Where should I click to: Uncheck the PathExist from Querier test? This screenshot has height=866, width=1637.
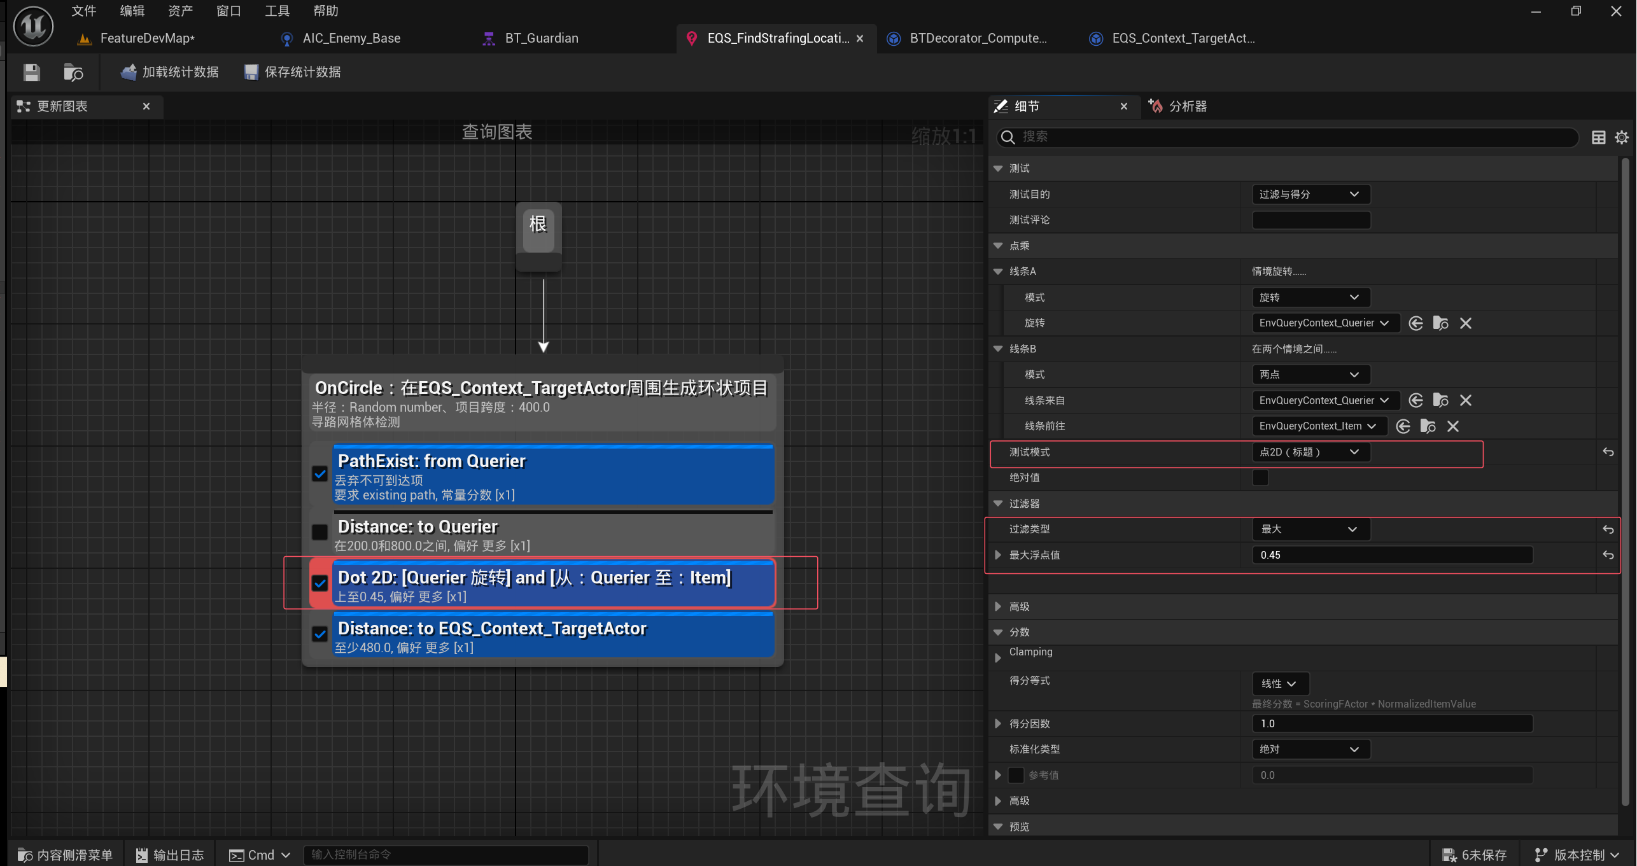320,474
